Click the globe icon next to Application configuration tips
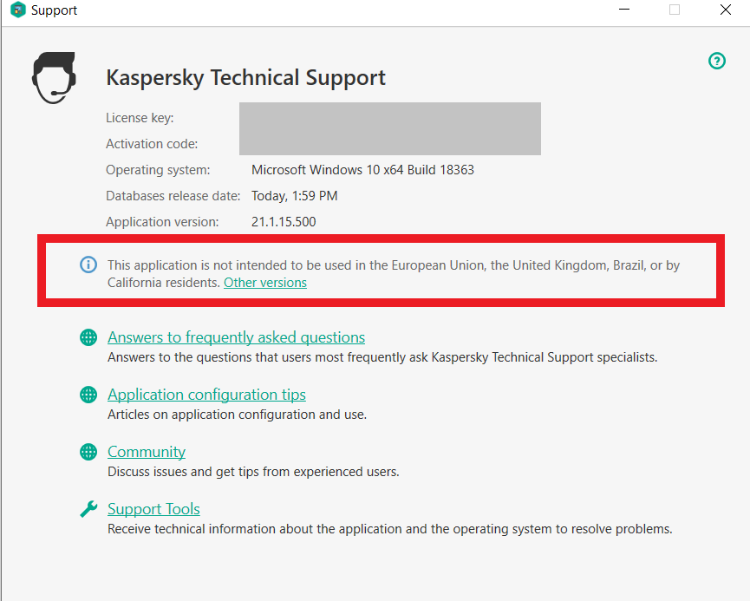The height and width of the screenshot is (601, 750). click(x=88, y=395)
